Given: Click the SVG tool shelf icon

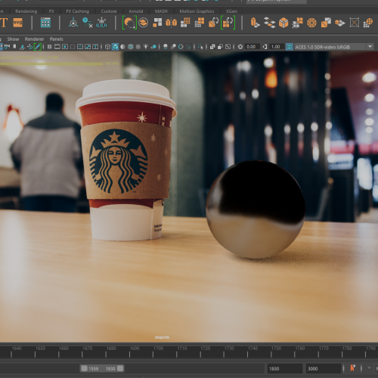Looking at the screenshot, I should (x=18, y=23).
